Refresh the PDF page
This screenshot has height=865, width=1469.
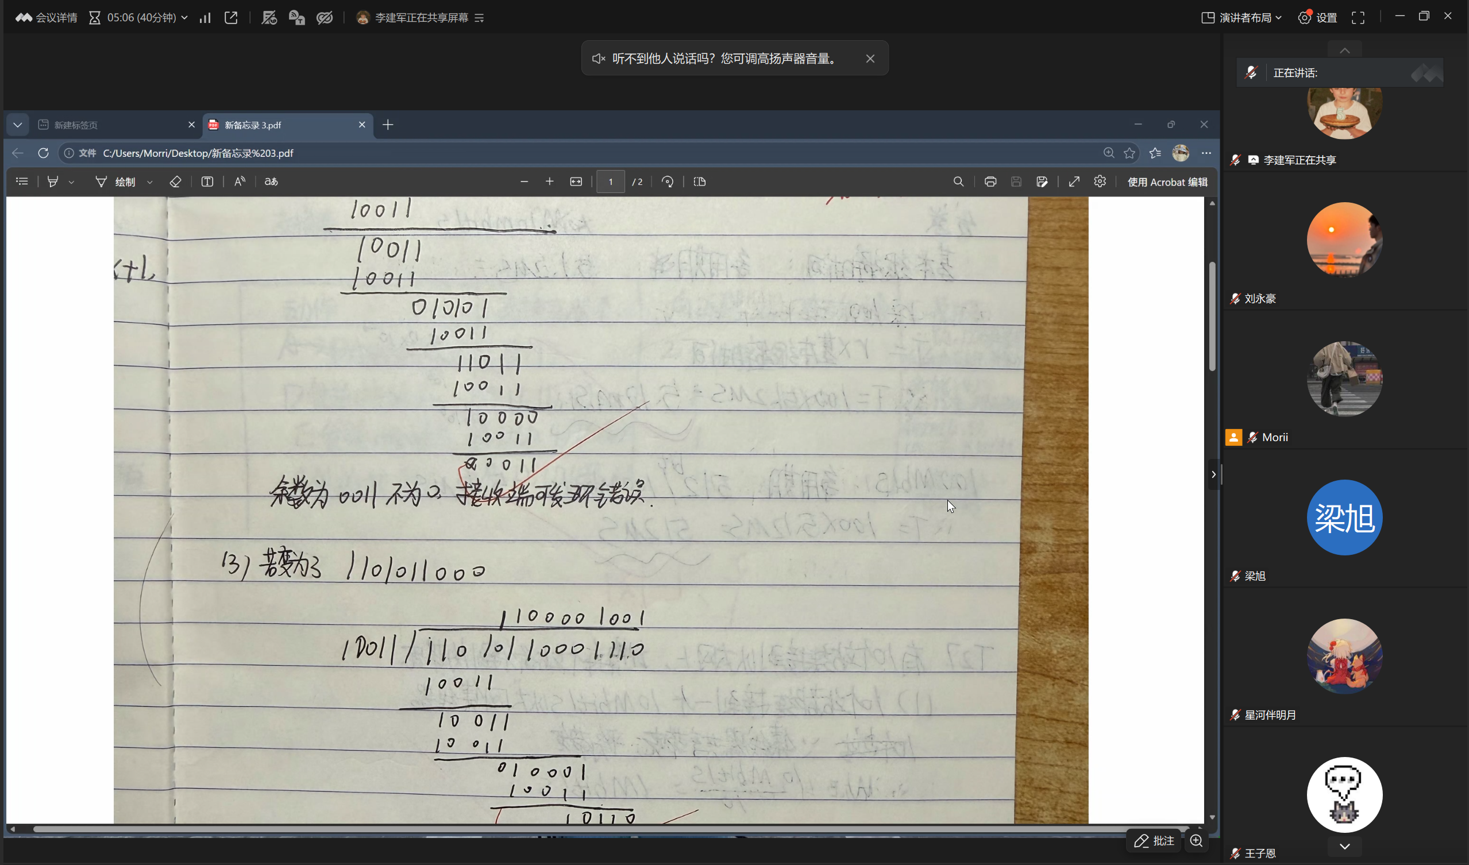[x=43, y=153]
